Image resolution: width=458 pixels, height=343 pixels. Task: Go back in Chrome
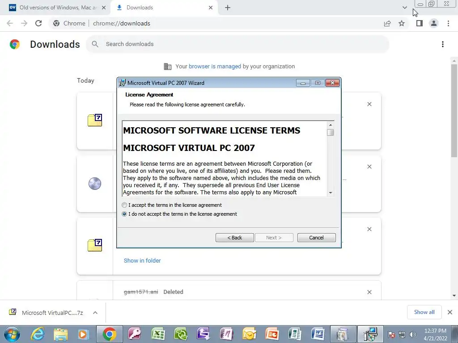(x=10, y=23)
